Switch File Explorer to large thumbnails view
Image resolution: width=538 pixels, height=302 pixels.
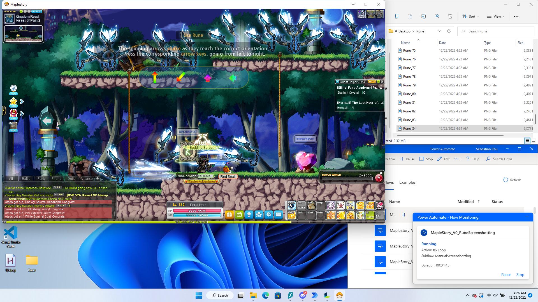tap(534, 141)
